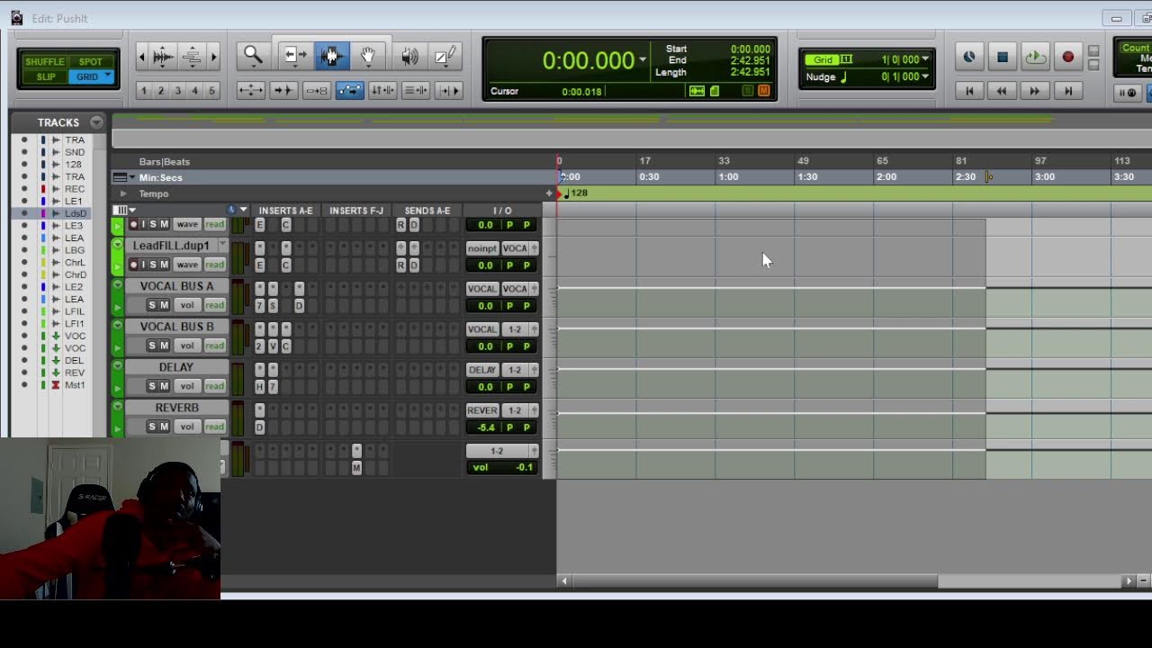Click the song end marker near 2:30
The image size is (1152, 648).
tap(988, 176)
